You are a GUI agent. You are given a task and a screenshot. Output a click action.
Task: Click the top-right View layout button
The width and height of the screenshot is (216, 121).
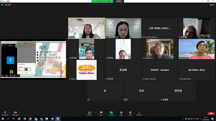coord(212,5)
